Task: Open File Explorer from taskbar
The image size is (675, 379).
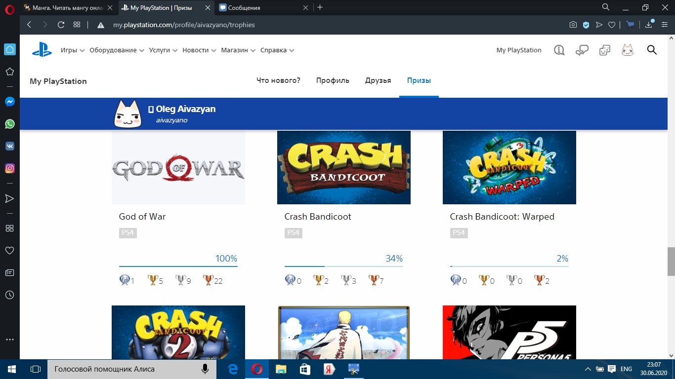Action: point(281,369)
